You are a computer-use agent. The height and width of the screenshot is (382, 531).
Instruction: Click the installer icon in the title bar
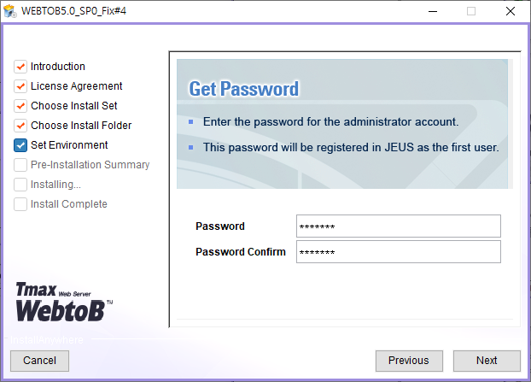[10, 11]
